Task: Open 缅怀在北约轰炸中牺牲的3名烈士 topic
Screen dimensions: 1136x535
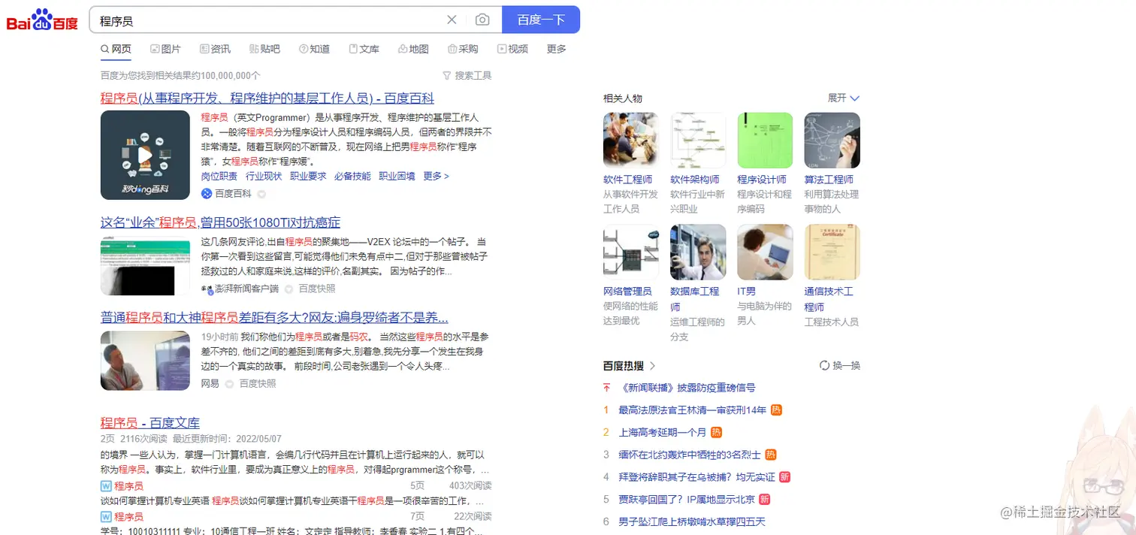Action: (x=689, y=455)
